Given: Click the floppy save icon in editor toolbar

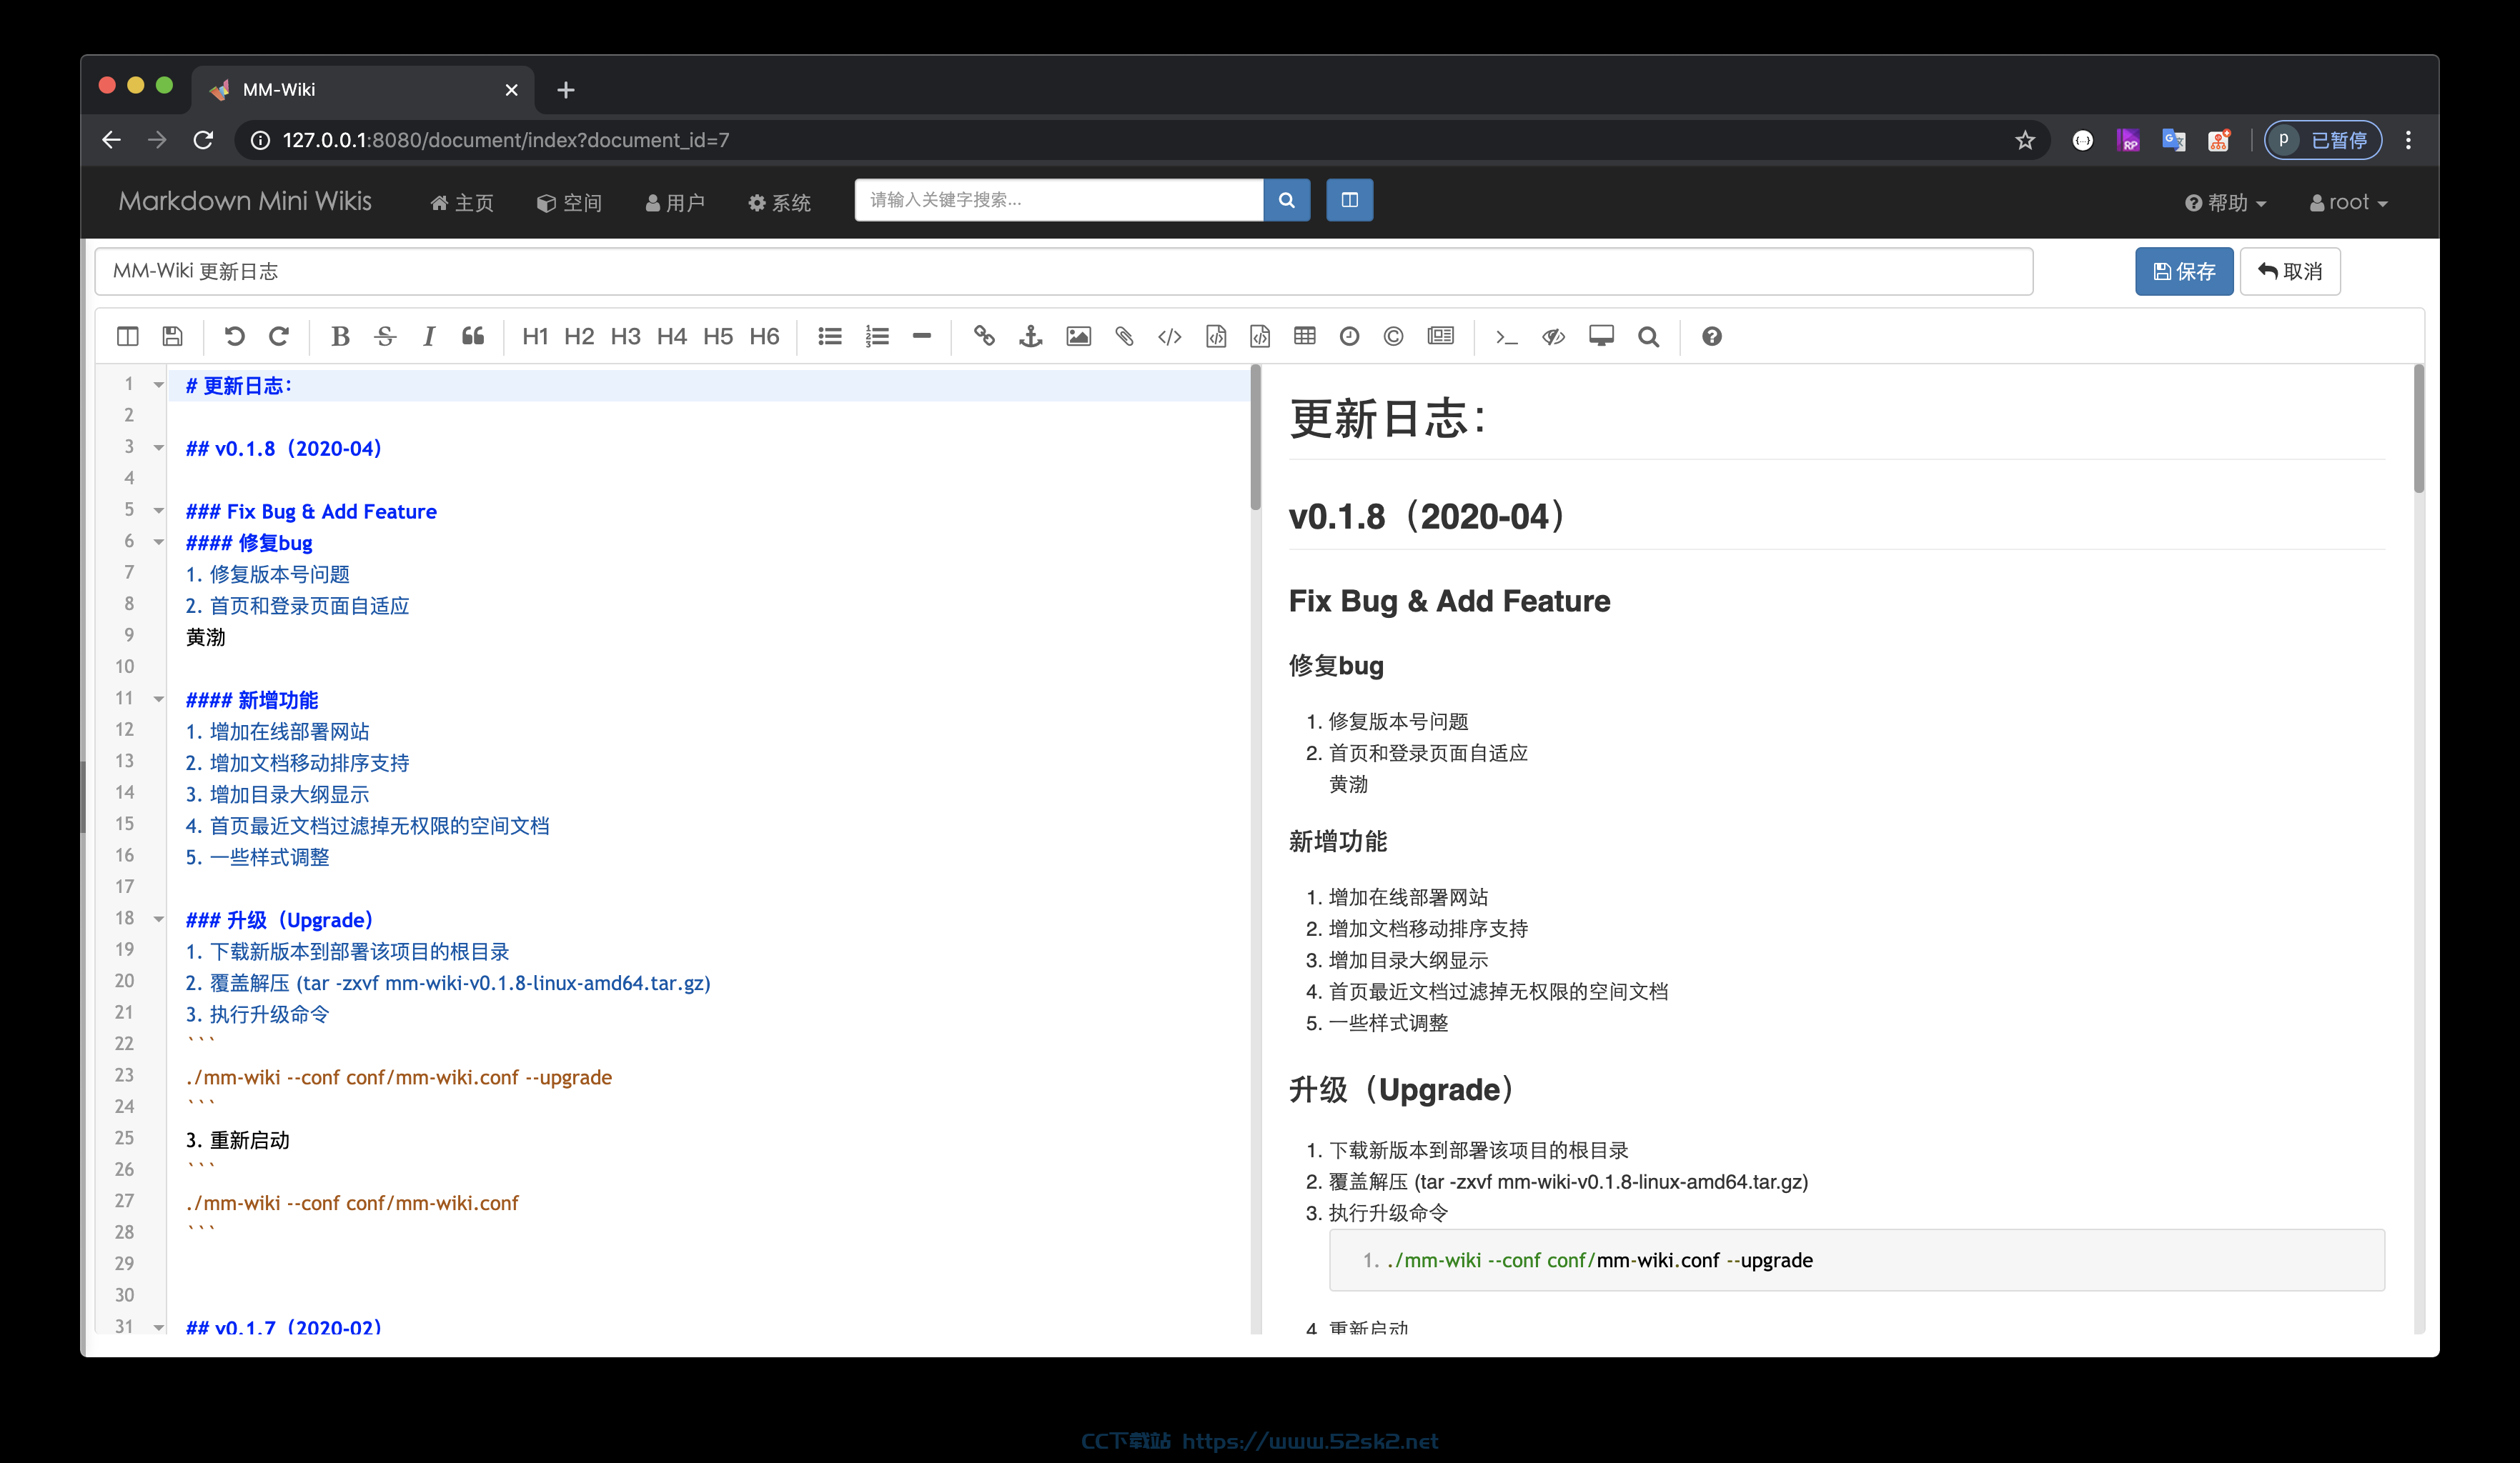Looking at the screenshot, I should 173,336.
